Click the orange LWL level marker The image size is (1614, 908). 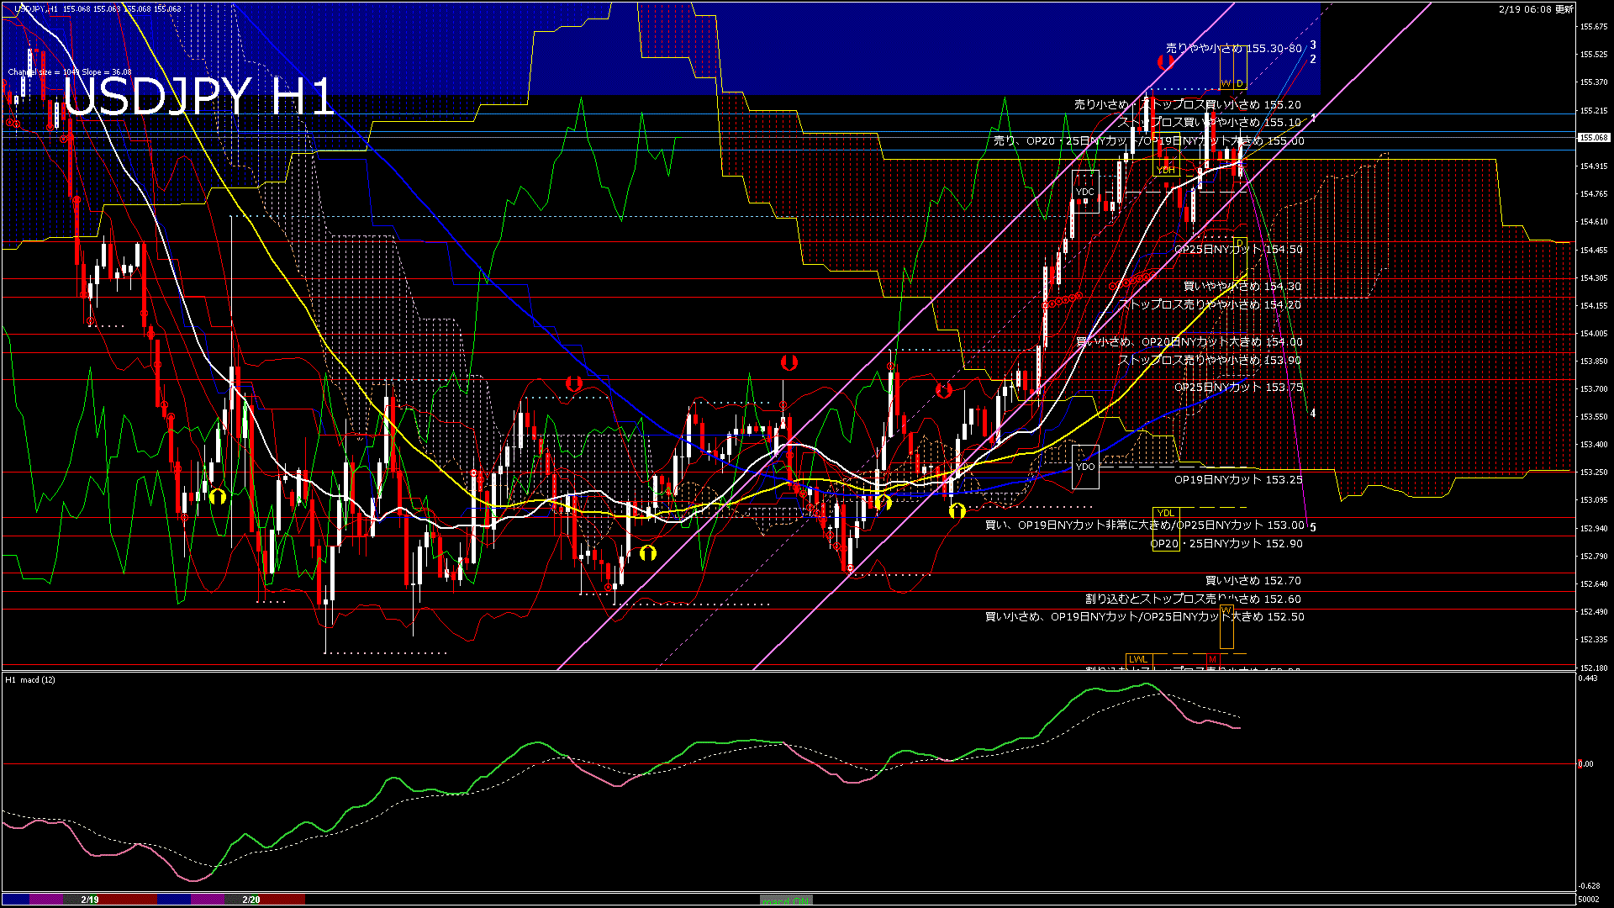tap(1137, 659)
